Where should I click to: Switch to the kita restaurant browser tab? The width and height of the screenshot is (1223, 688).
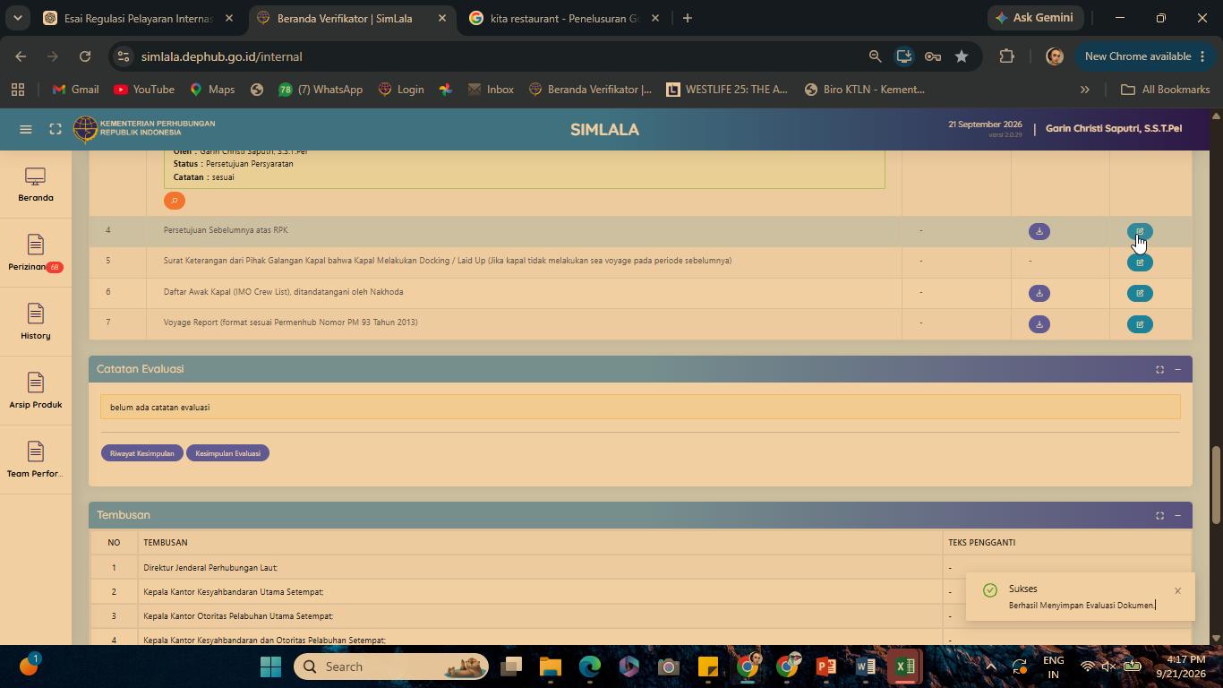(566, 18)
